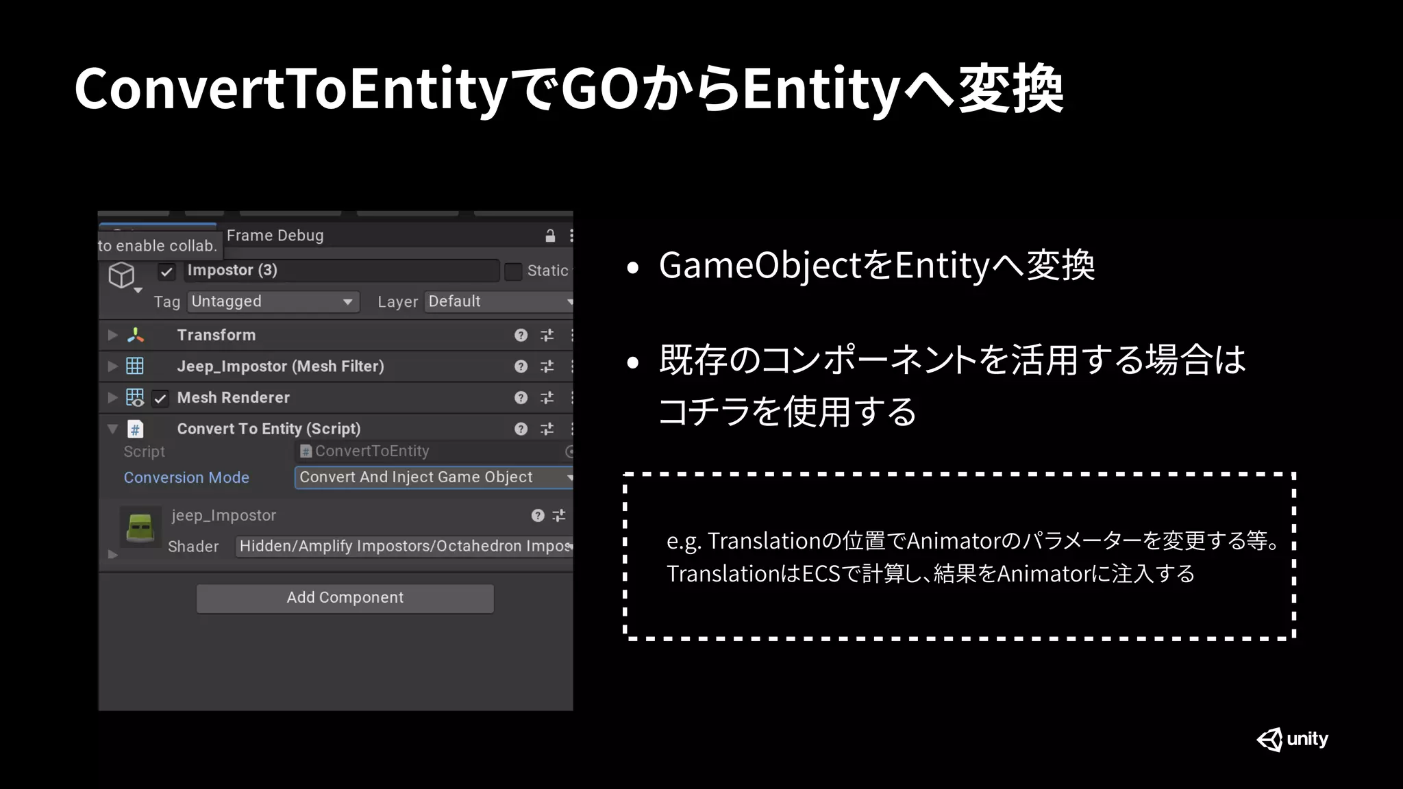Open presets for Mesh Renderer component
Image resolution: width=1403 pixels, height=789 pixels.
tap(547, 397)
